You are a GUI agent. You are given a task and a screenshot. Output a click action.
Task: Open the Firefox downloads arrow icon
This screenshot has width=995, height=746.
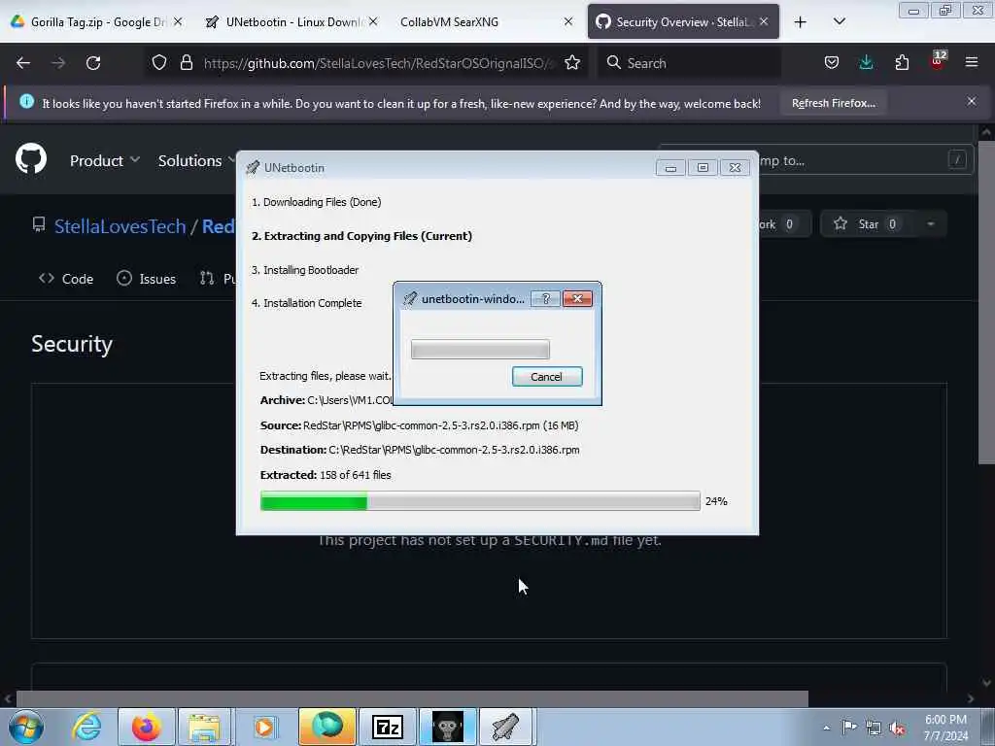pyautogui.click(x=866, y=63)
